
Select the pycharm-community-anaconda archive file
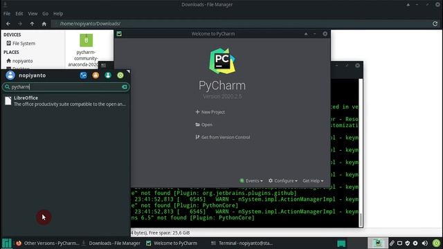click(x=86, y=50)
